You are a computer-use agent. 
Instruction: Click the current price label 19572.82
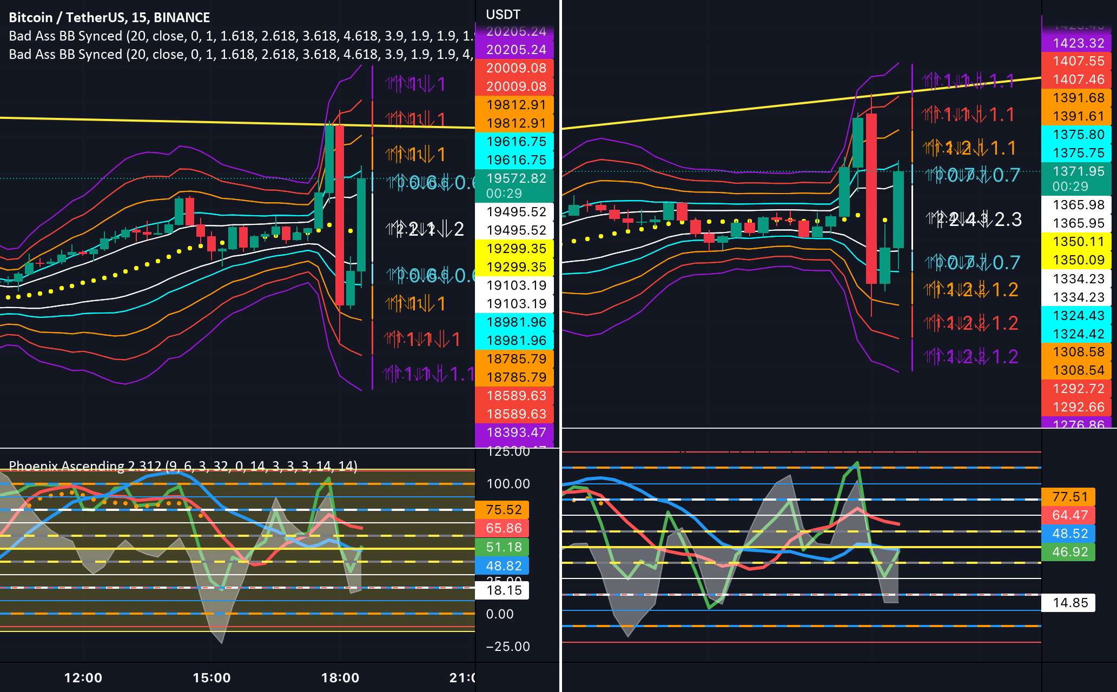514,185
